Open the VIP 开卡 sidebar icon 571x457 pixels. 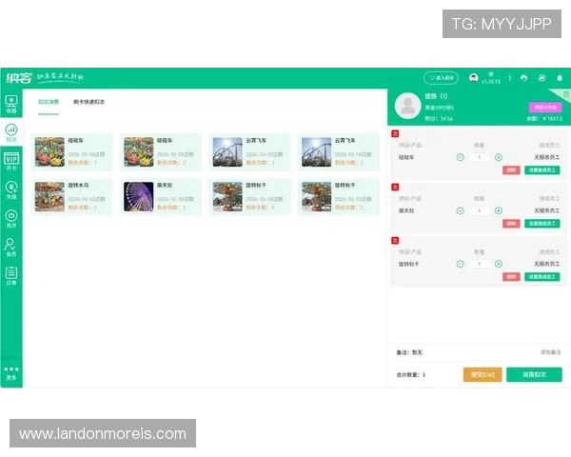click(11, 161)
